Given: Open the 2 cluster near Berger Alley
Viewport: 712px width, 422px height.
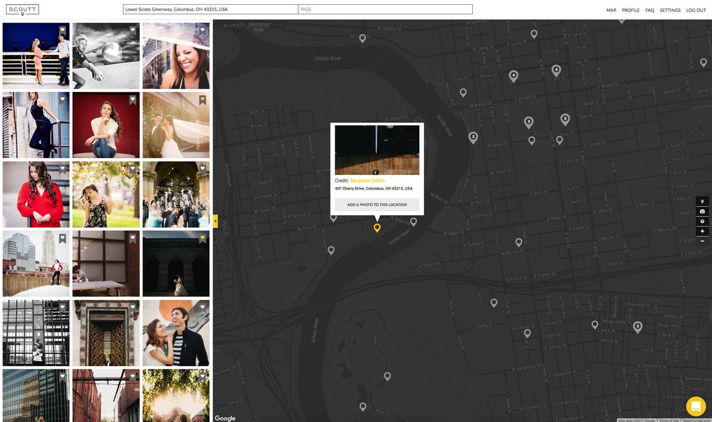Looking at the screenshot, I should pyautogui.click(x=638, y=327).
